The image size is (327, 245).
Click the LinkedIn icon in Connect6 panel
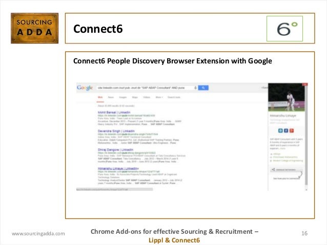(x=280, y=130)
